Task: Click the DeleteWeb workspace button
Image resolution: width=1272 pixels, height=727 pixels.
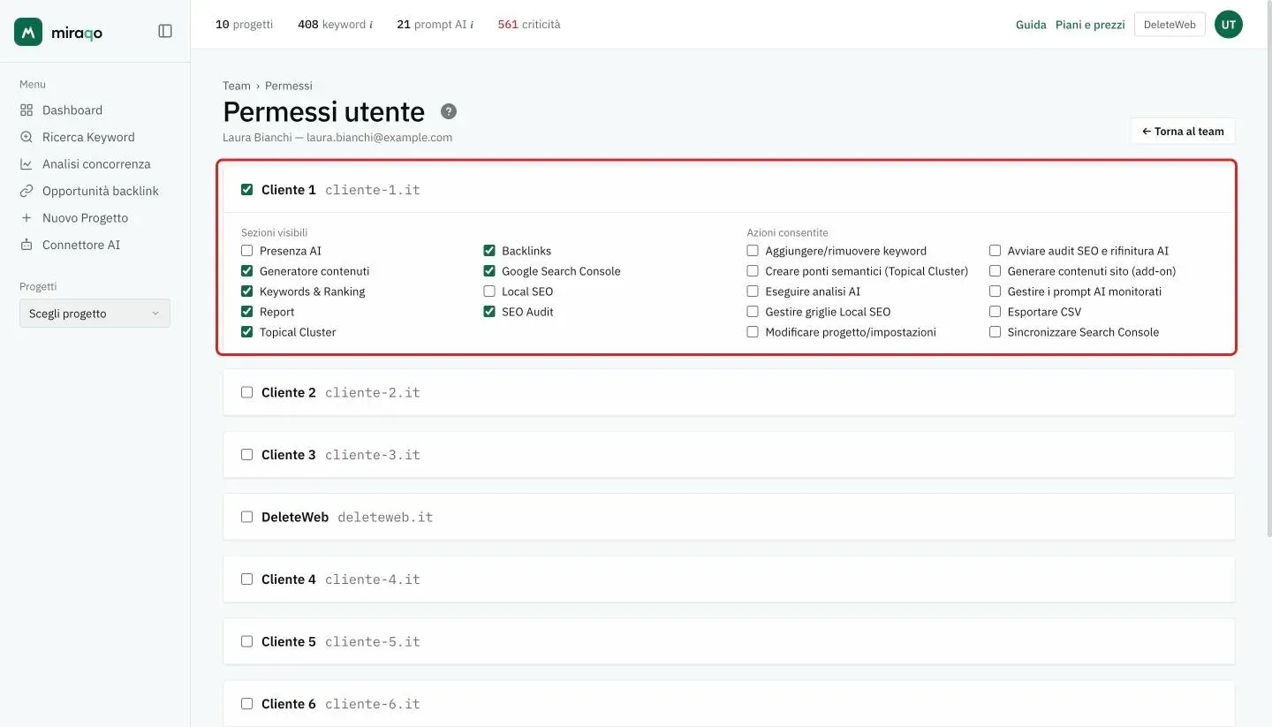Action: point(1170,25)
